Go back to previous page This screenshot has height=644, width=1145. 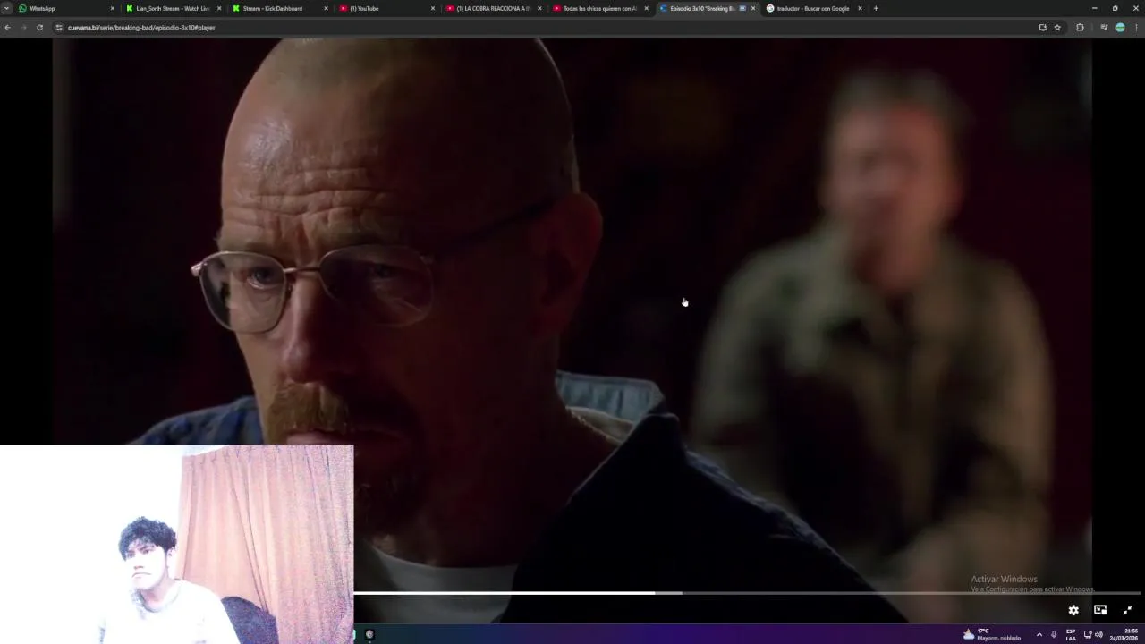[x=7, y=28]
